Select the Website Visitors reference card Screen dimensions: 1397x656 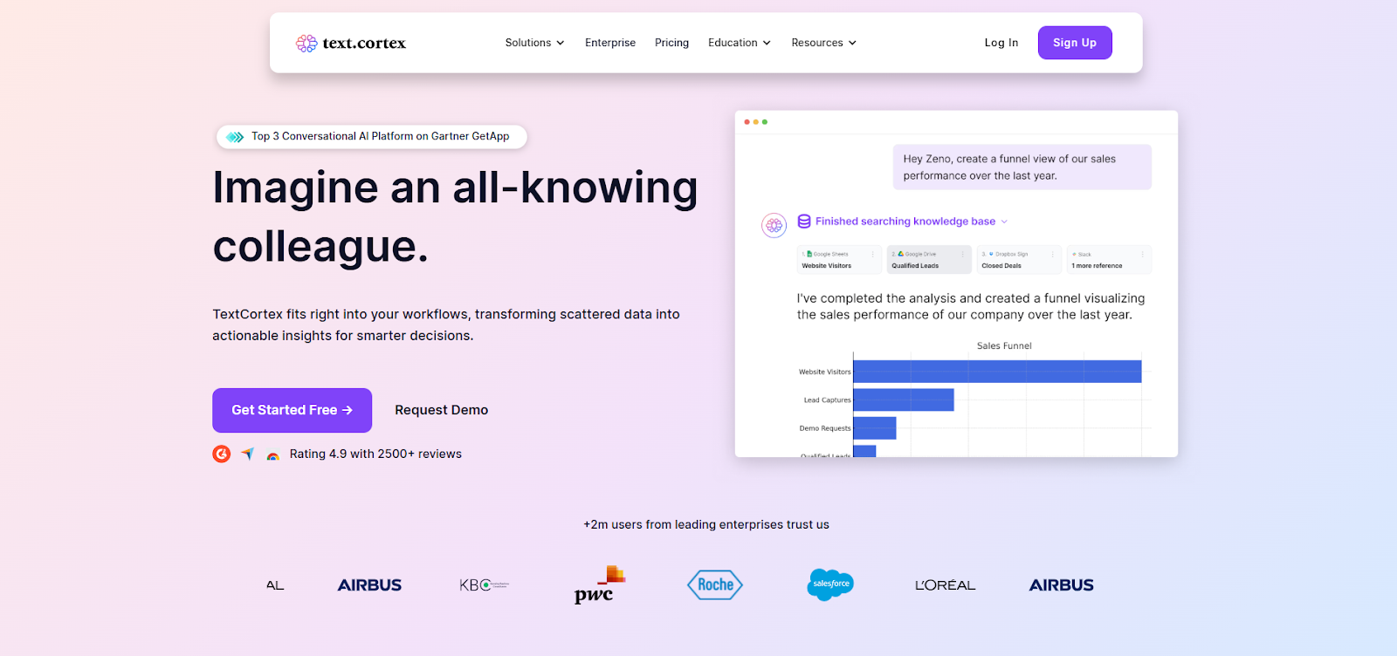839,260
